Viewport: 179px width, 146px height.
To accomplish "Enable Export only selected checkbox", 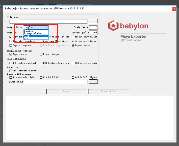I will coord(73,37).
